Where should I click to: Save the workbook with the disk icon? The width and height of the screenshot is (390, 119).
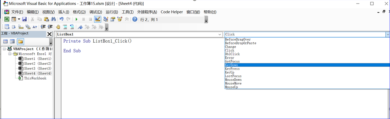pos(24,19)
